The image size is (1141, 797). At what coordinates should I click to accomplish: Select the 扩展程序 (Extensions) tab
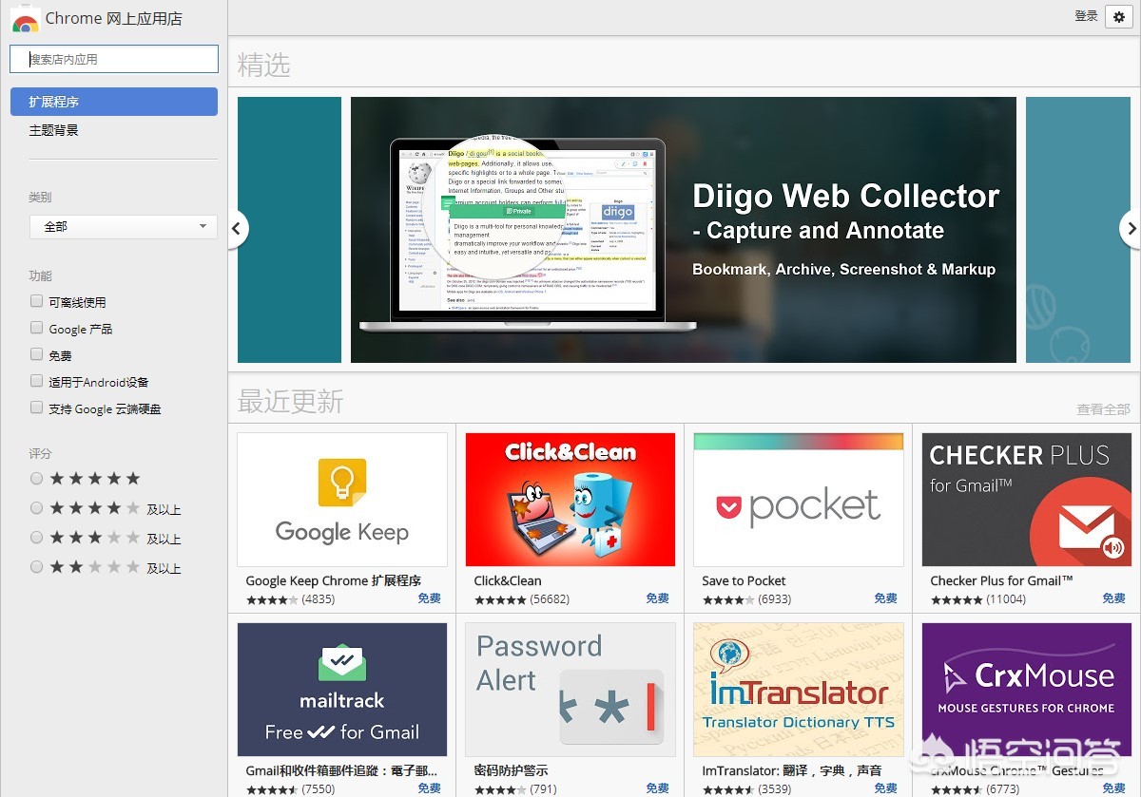114,102
